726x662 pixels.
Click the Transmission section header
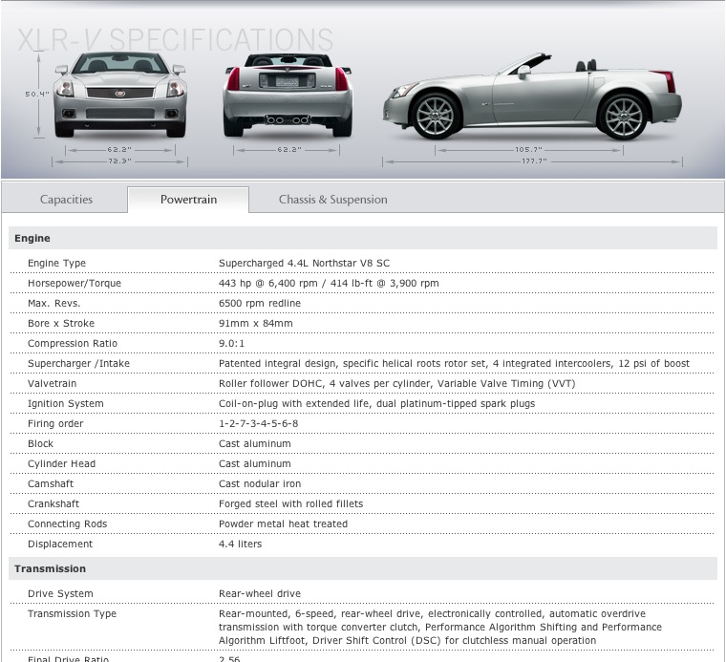(x=363, y=568)
